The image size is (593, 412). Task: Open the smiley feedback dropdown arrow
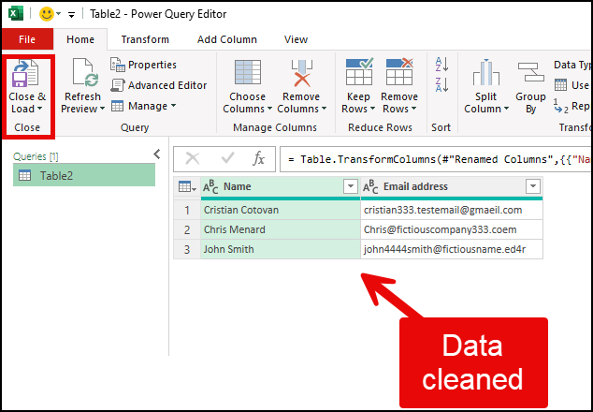59,14
